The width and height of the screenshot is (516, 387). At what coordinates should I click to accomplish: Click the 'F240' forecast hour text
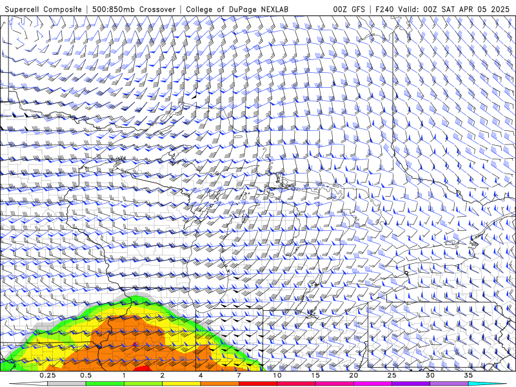click(x=385, y=9)
